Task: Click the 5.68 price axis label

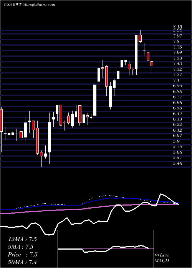Action: (x=177, y=153)
